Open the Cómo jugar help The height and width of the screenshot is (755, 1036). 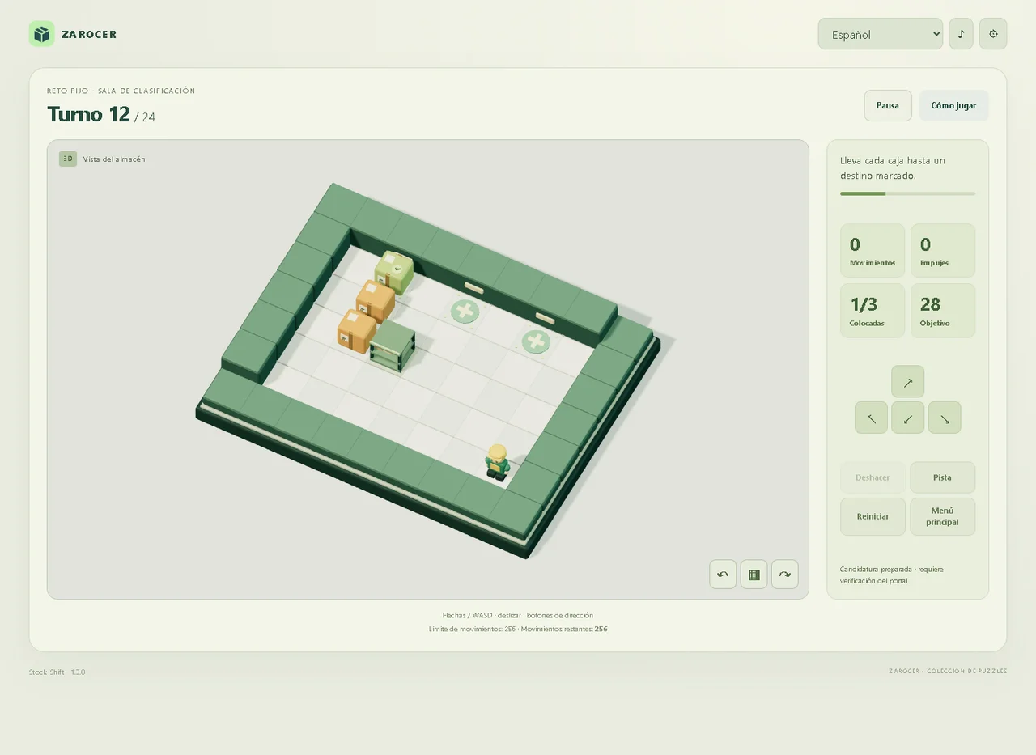[x=953, y=105]
